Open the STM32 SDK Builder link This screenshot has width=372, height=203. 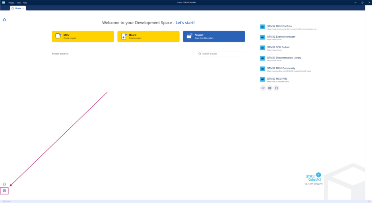click(278, 47)
